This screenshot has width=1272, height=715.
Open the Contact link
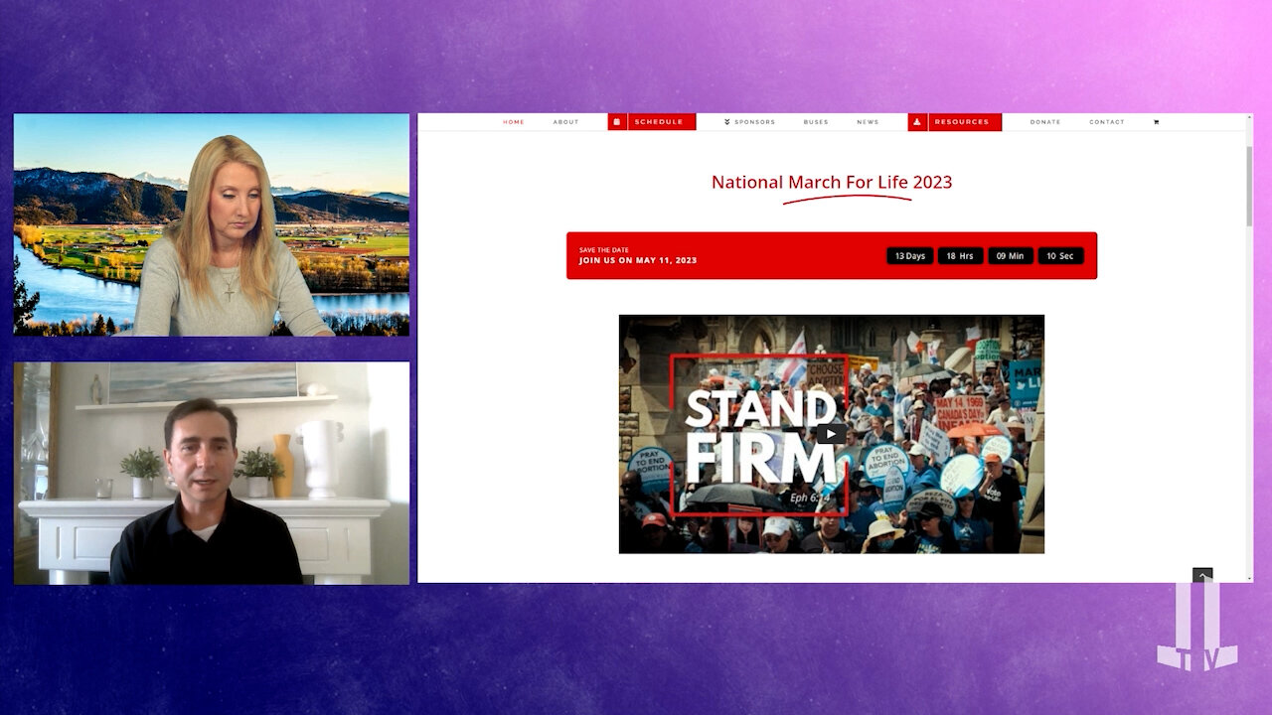coord(1107,122)
